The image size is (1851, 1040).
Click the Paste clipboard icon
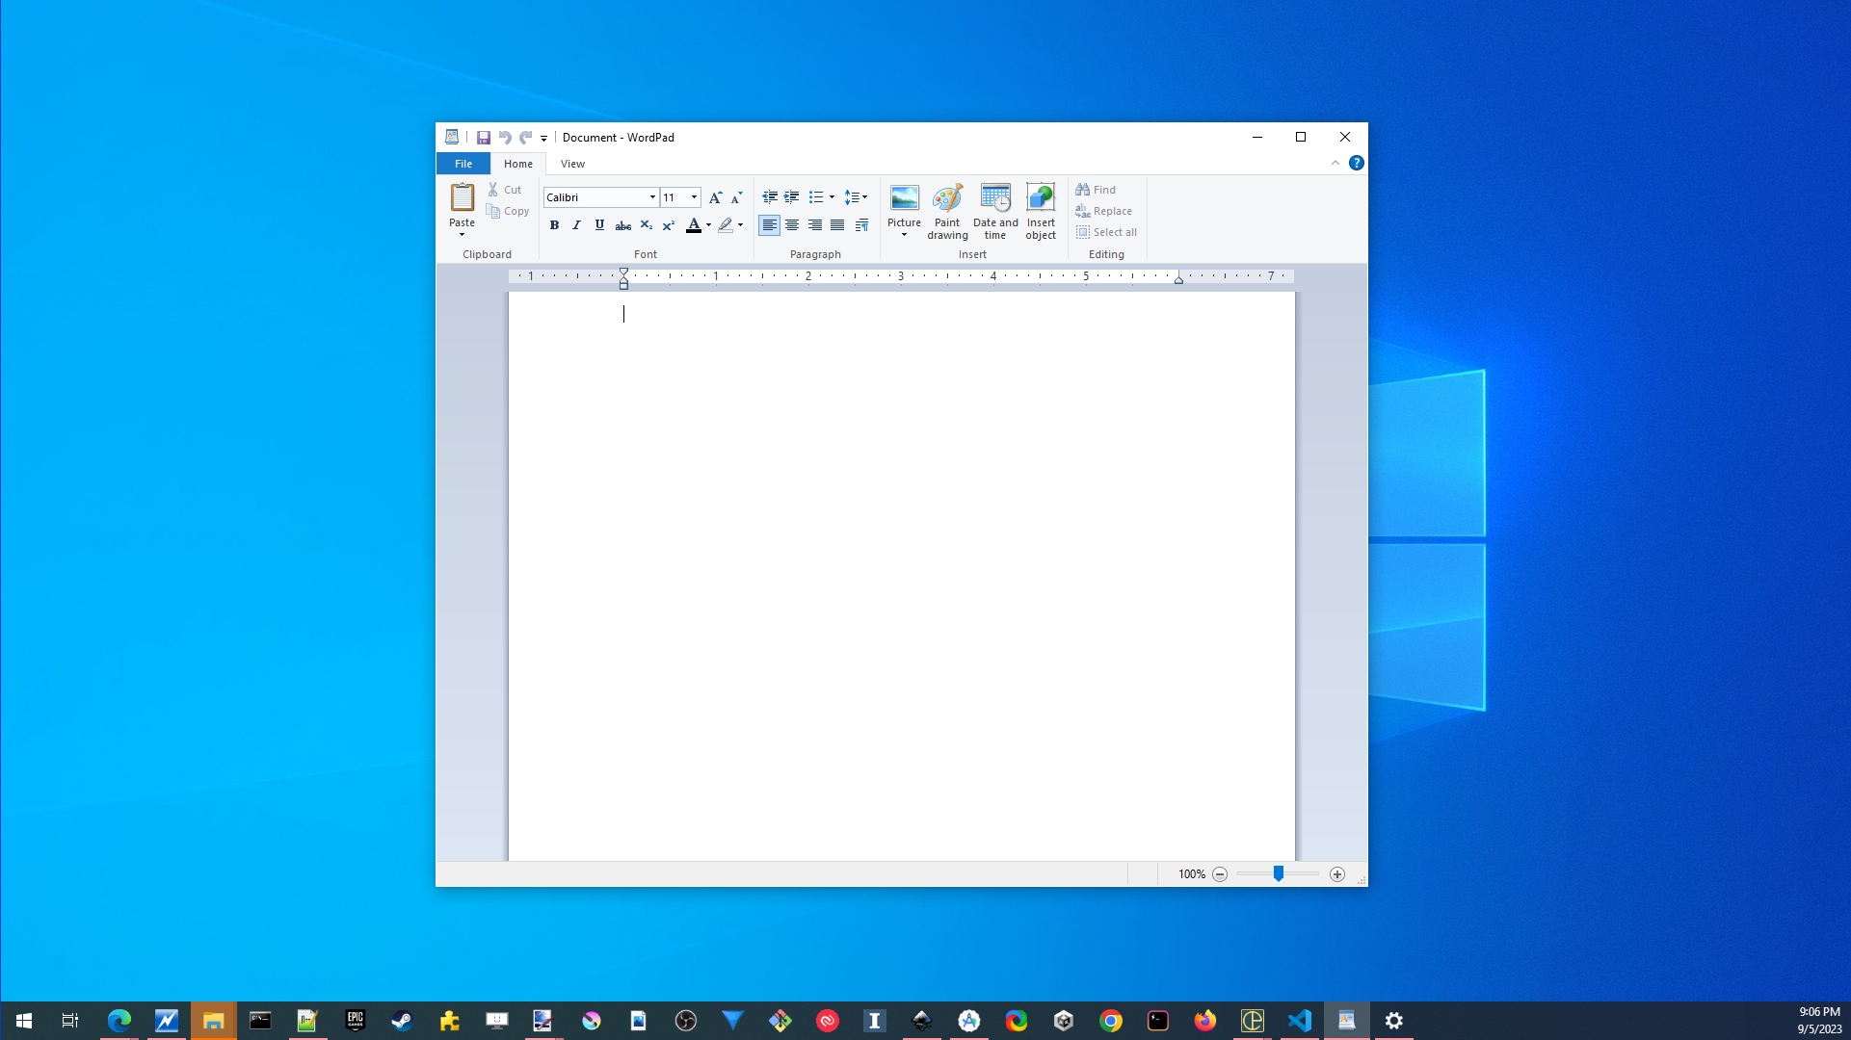coord(462,198)
